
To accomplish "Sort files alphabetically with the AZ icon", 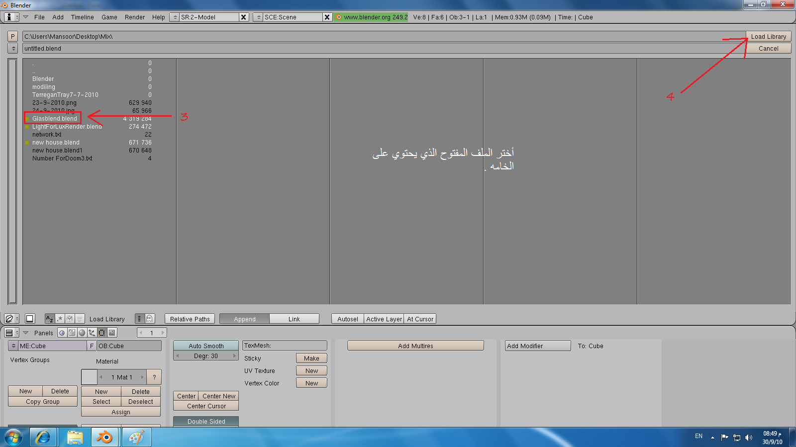I will [49, 319].
